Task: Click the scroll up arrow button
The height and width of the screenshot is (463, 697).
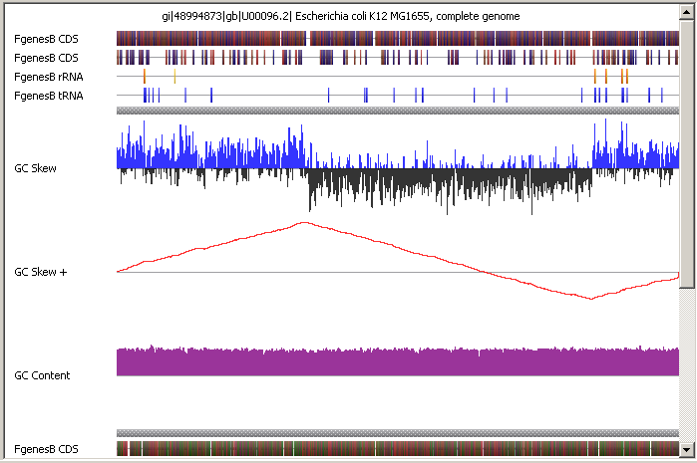Action: (686, 12)
